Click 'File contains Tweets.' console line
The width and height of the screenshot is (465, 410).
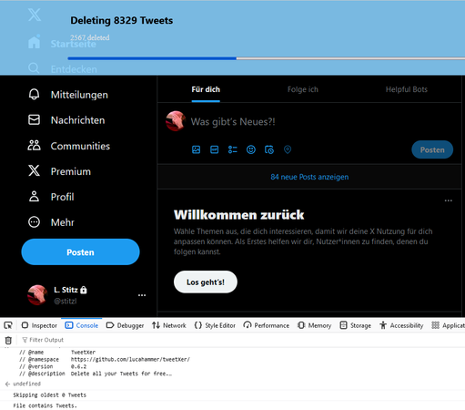click(x=45, y=405)
